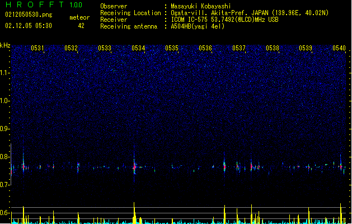This screenshot has height=224, width=352.
Task: Click the 0539 time marker
Action: pos(306,48)
